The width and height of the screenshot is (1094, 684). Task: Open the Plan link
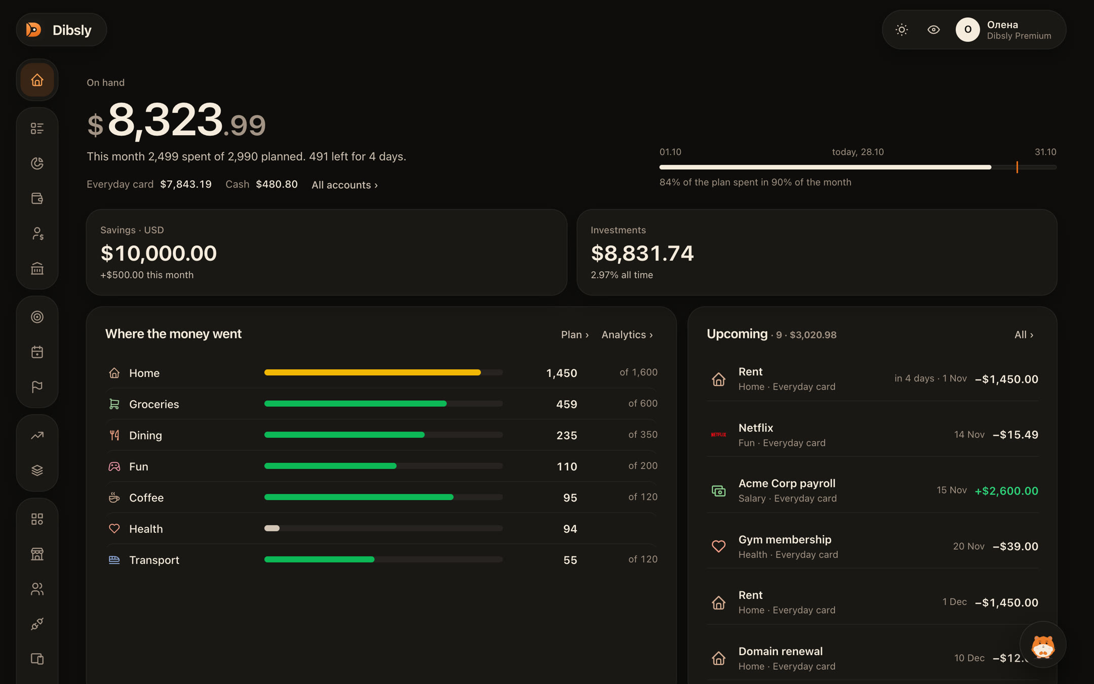point(575,334)
